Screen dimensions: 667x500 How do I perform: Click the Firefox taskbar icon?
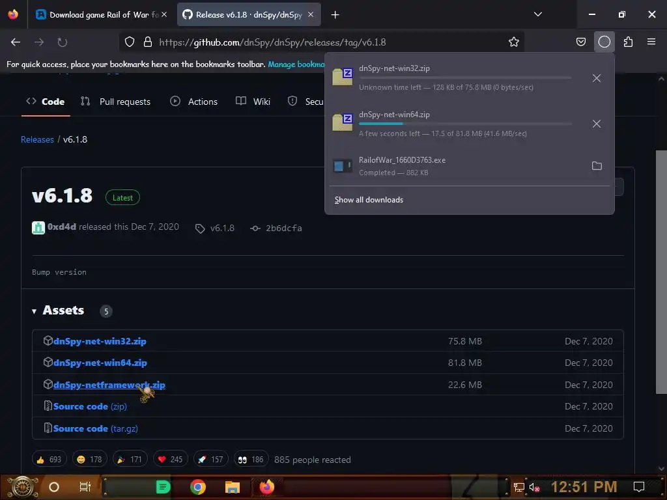[x=266, y=487]
